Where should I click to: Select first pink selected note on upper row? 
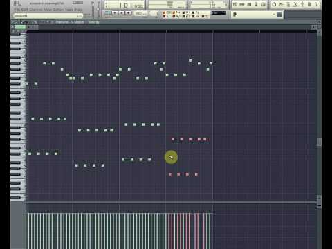(x=173, y=139)
